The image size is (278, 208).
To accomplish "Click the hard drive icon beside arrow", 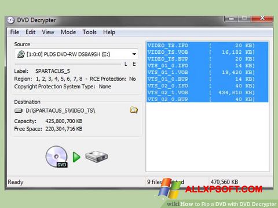I will (96, 157).
